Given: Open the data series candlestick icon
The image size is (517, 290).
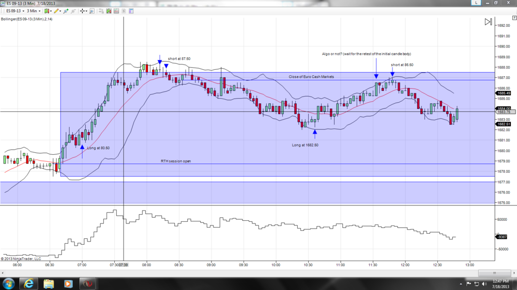Looking at the screenshot, I should pos(109,11).
